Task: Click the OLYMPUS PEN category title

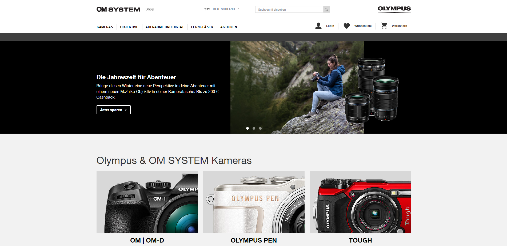Action: (x=254, y=240)
